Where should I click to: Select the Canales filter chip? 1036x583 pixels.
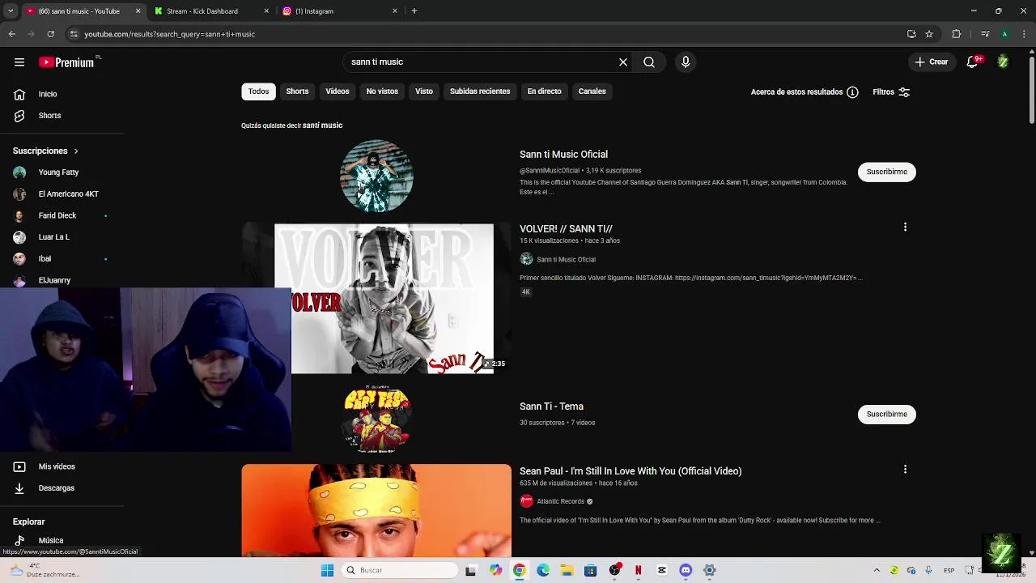[592, 91]
